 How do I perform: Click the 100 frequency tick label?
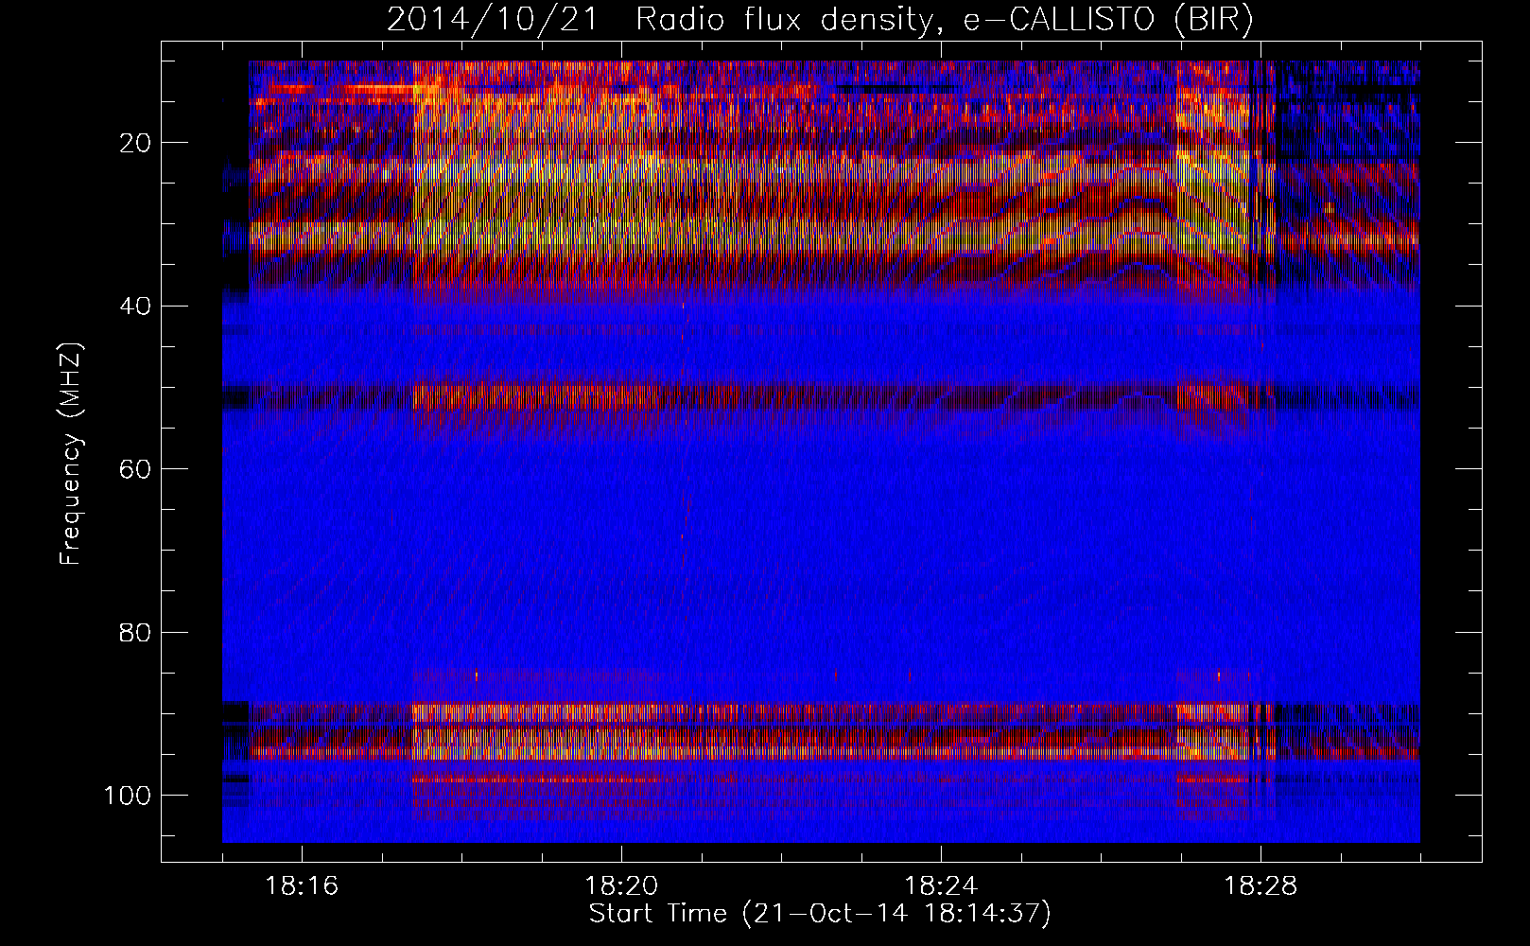coord(127,796)
